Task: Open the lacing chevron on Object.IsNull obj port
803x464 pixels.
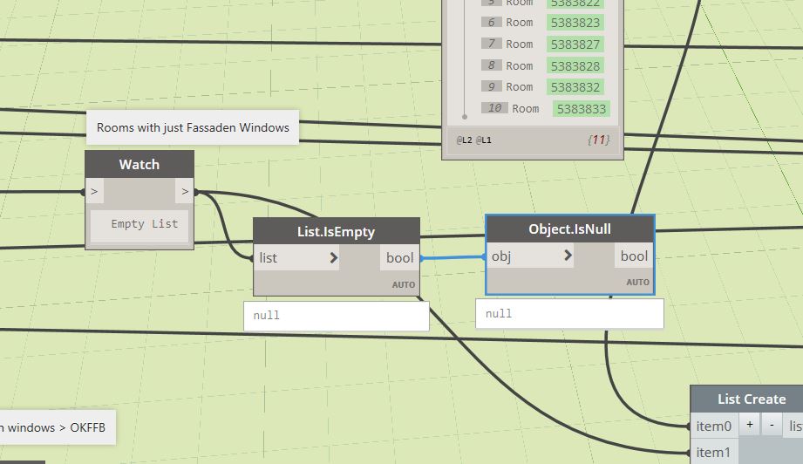Action: pyautogui.click(x=568, y=255)
